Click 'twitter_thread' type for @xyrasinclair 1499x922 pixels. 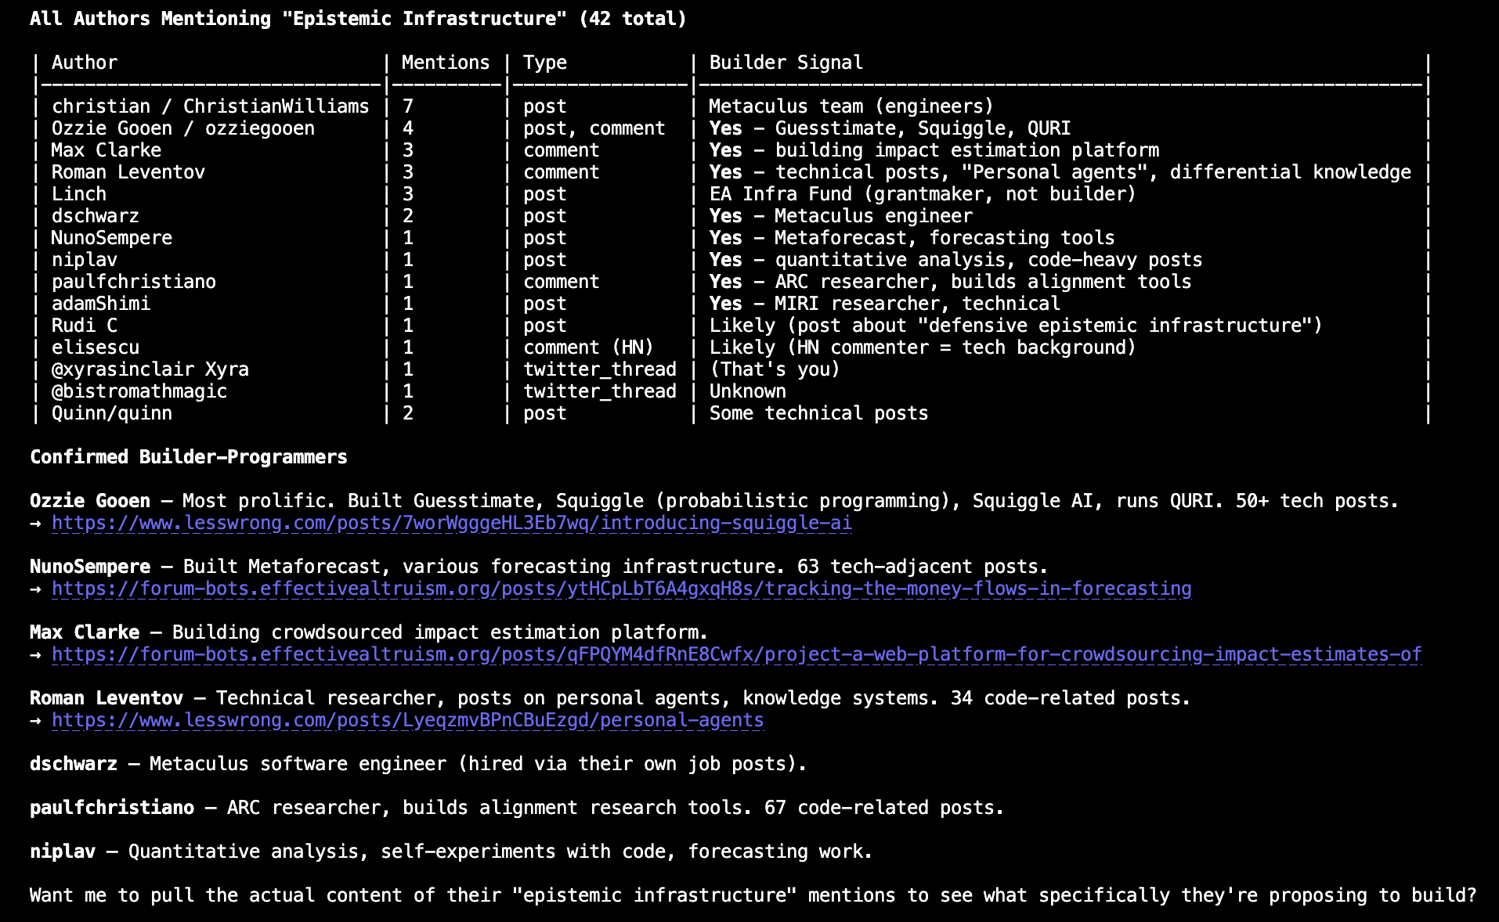[600, 369]
